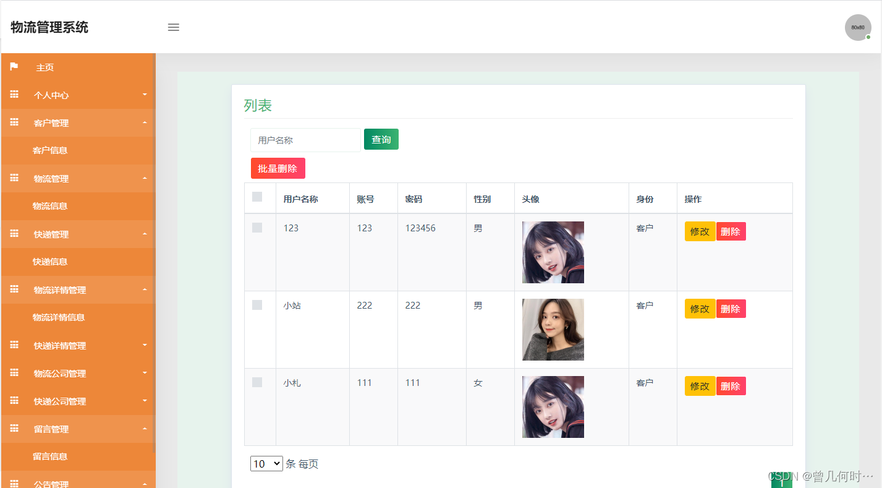Viewport: 882px width, 488px height.
Task: Click the grid icon beside 快递管理
Action: pos(14,234)
